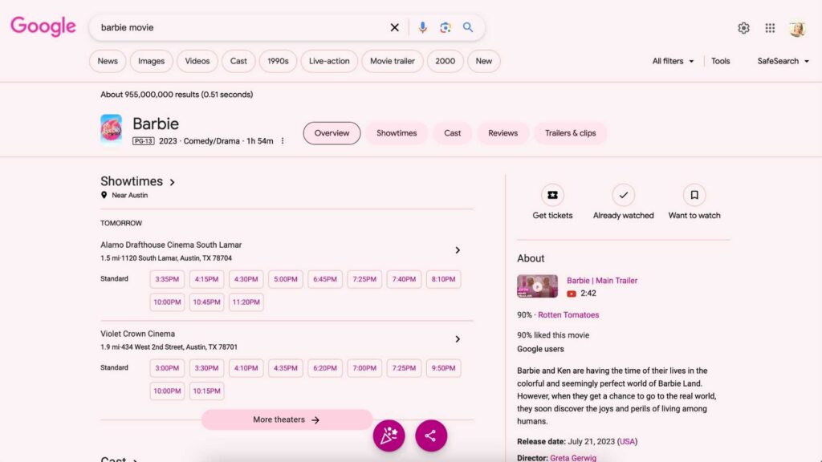The height and width of the screenshot is (462, 822).
Task: Mark movie as Already watched
Action: [623, 195]
